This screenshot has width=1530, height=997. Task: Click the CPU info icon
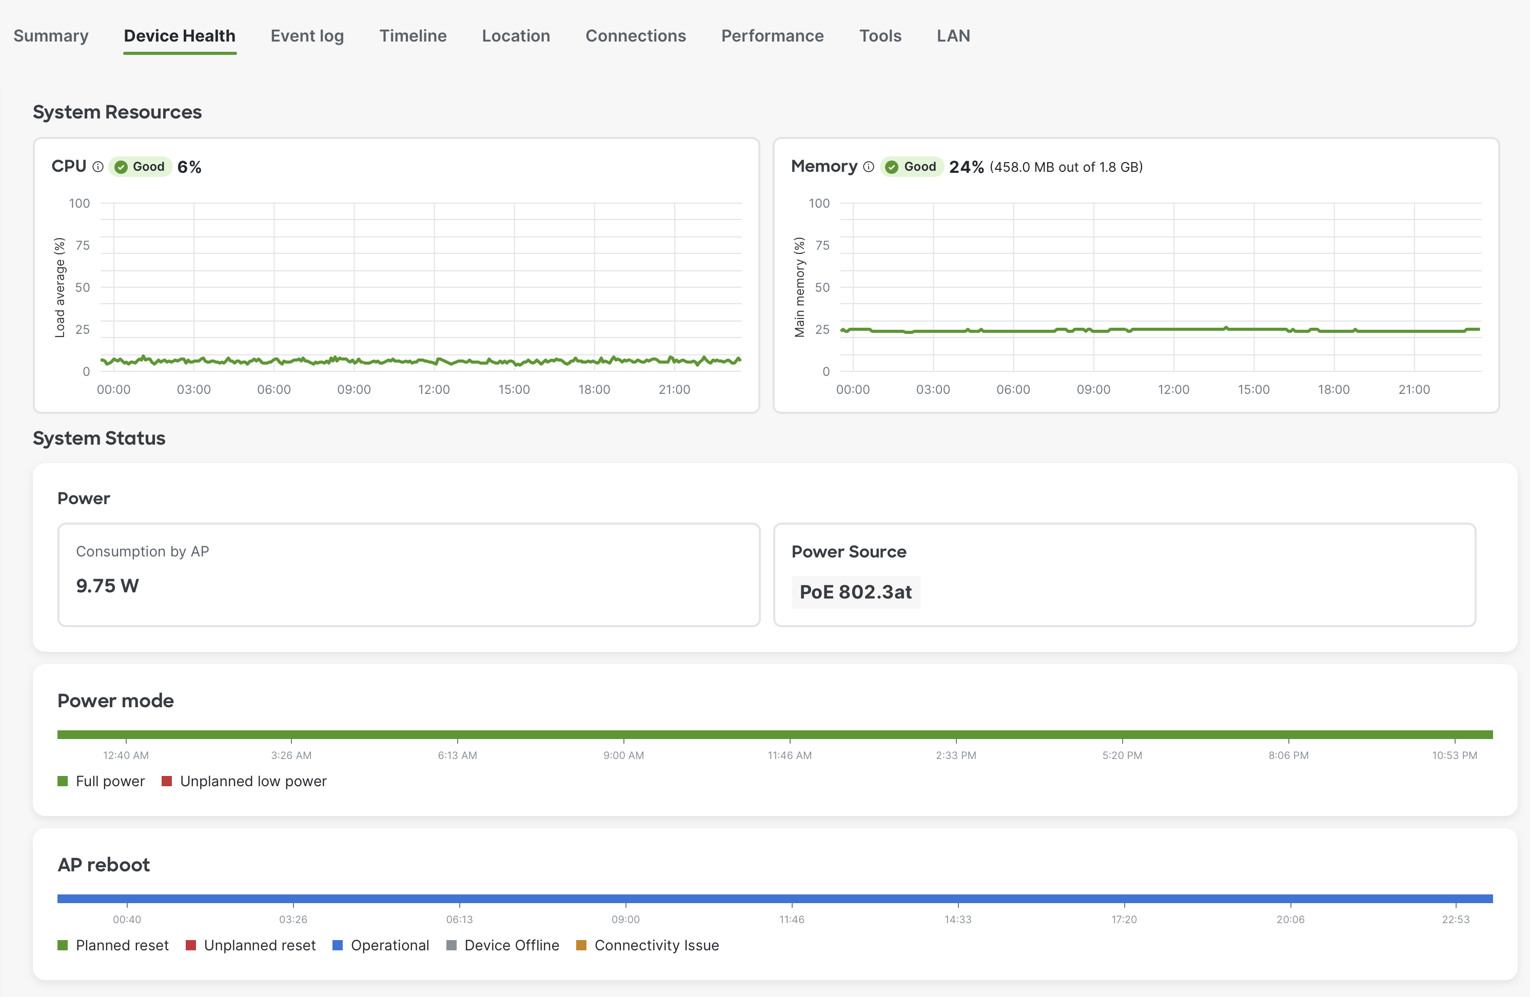[x=97, y=166]
